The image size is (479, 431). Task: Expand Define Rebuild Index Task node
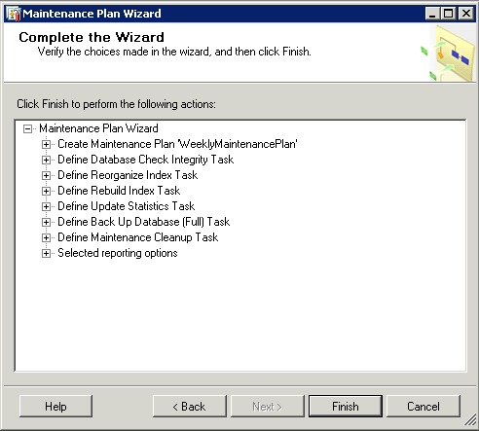(46, 191)
